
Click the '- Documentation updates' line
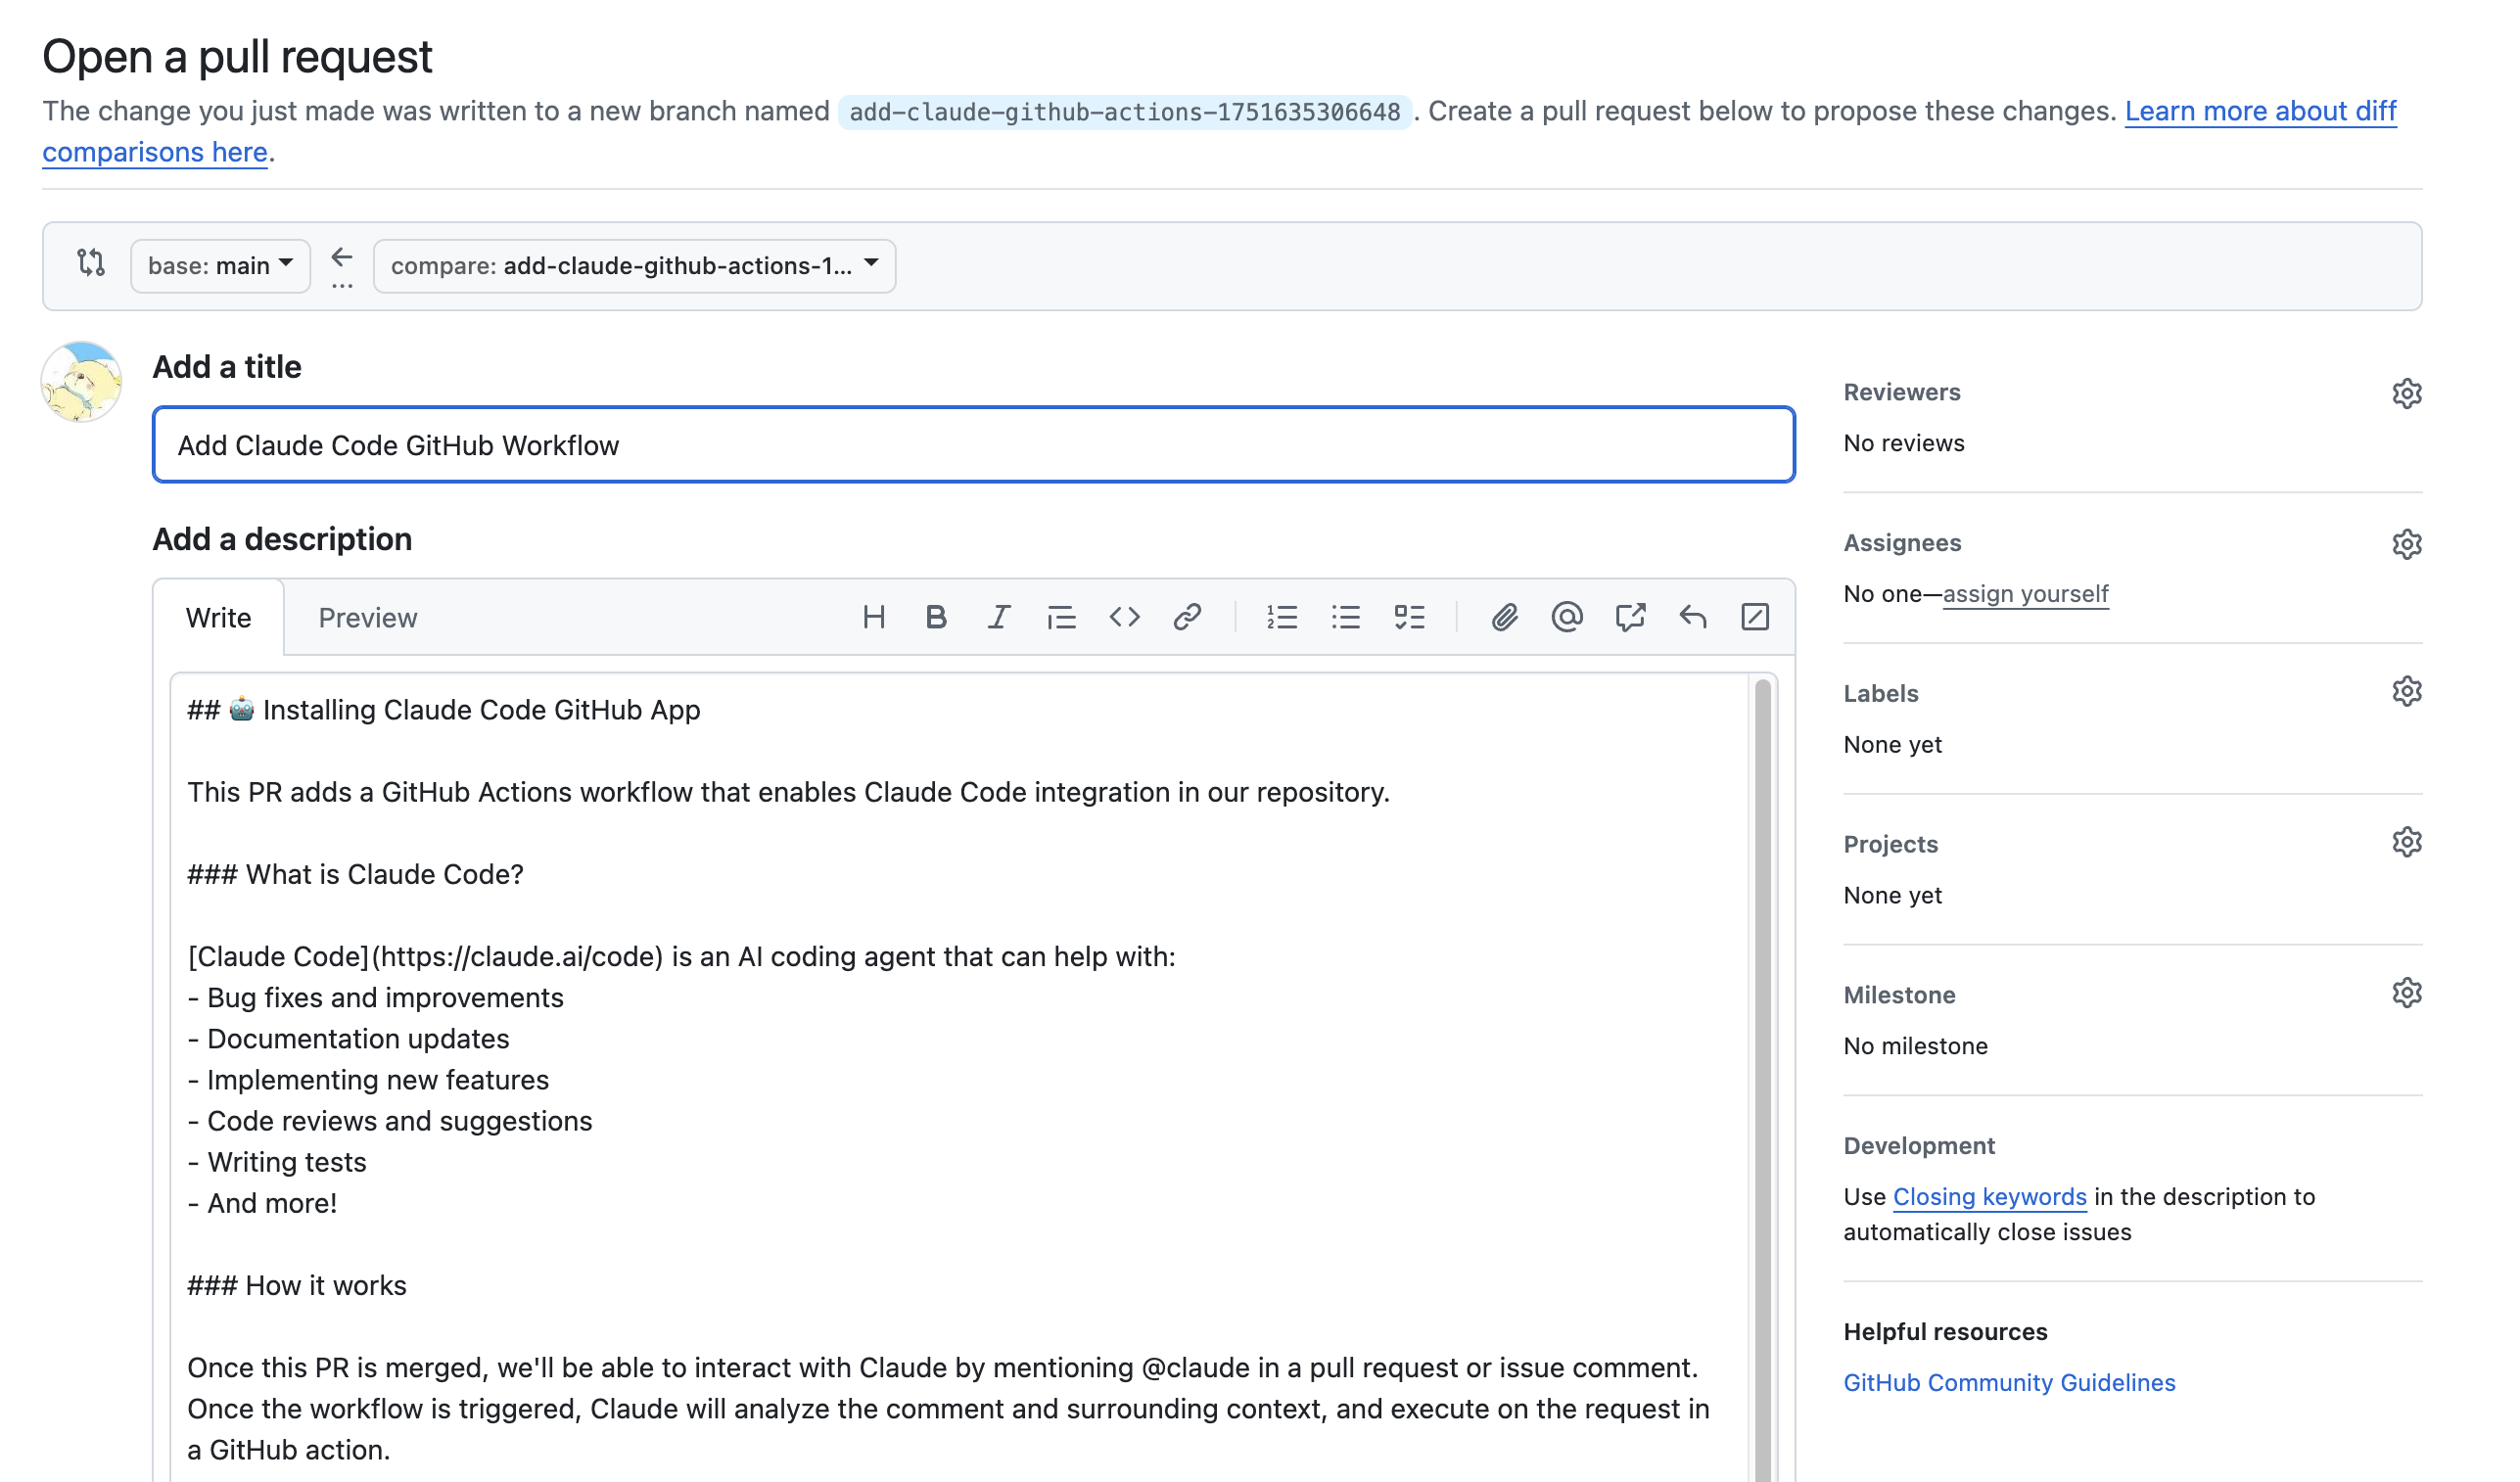click(x=348, y=1039)
